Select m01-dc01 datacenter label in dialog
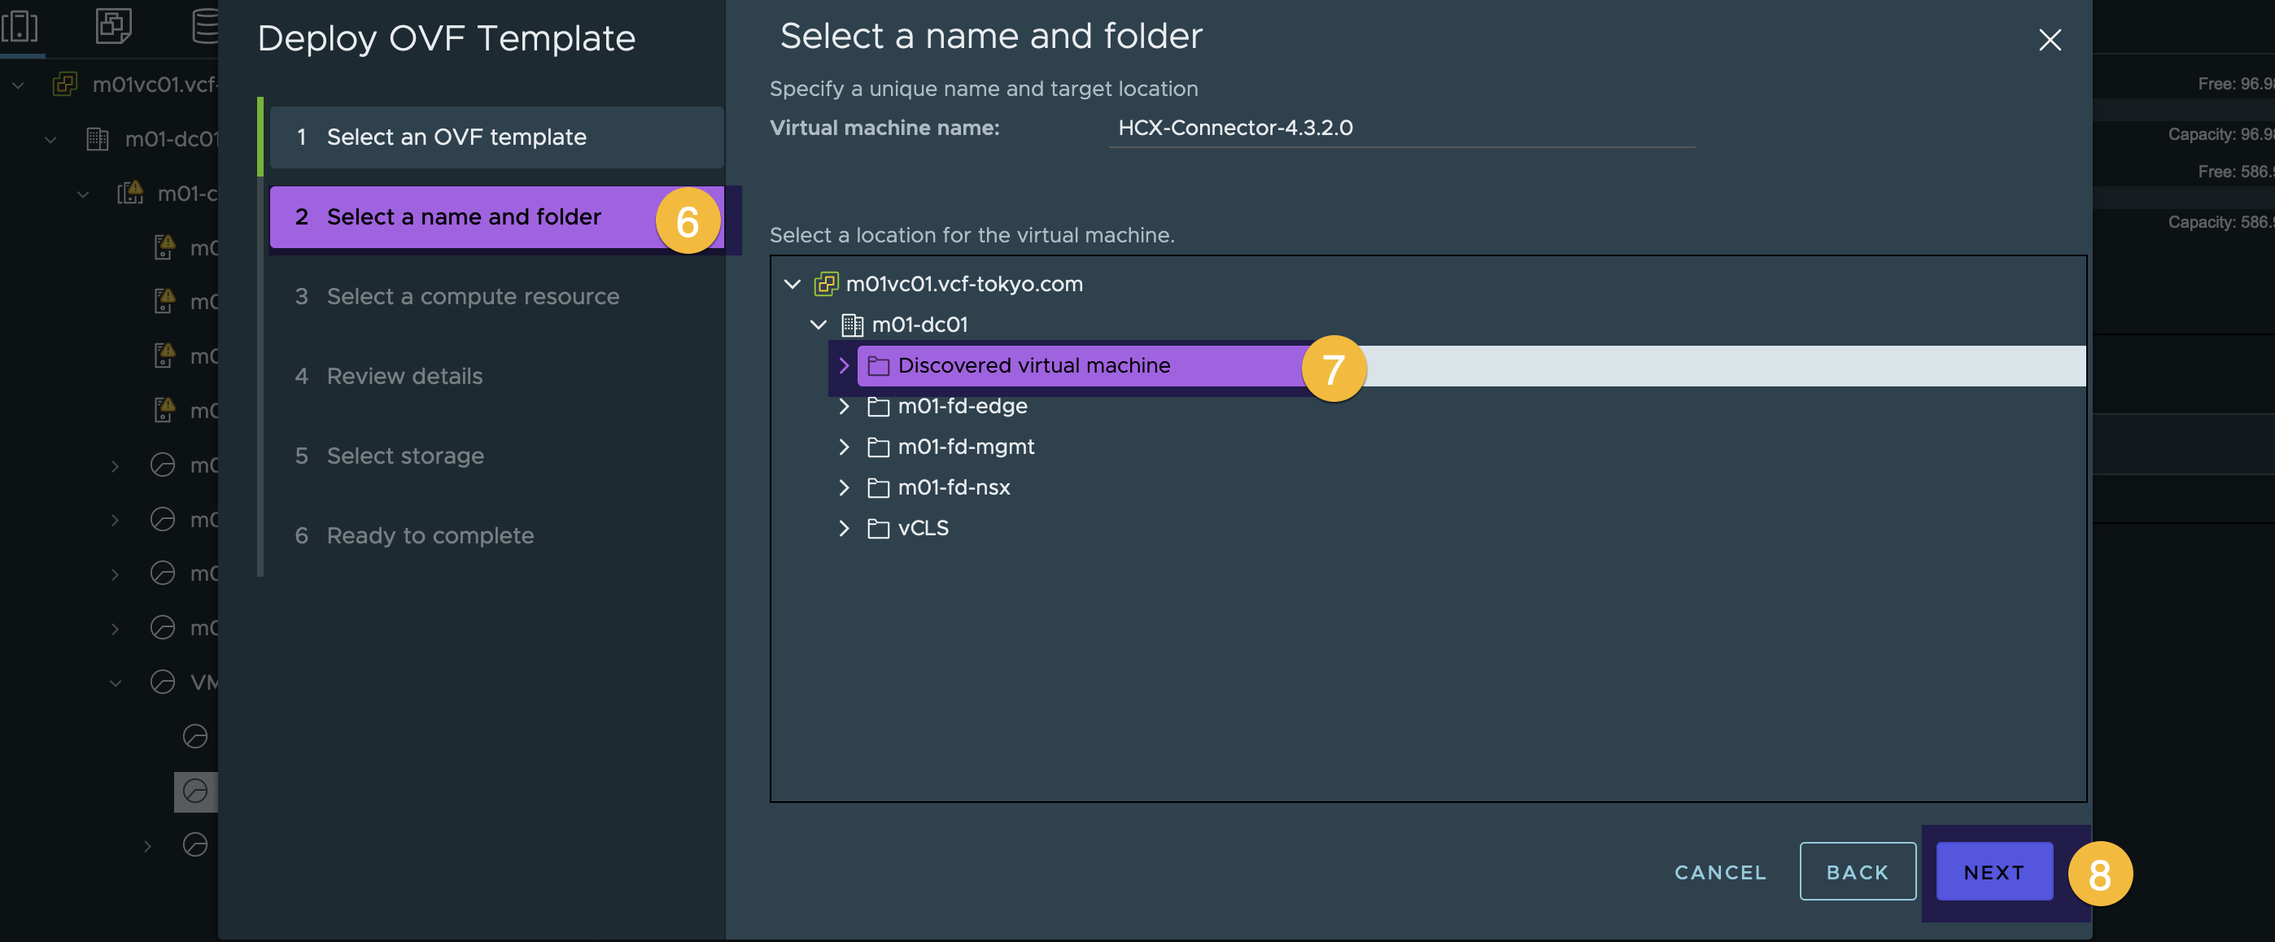This screenshot has height=942, width=2275. [x=919, y=325]
